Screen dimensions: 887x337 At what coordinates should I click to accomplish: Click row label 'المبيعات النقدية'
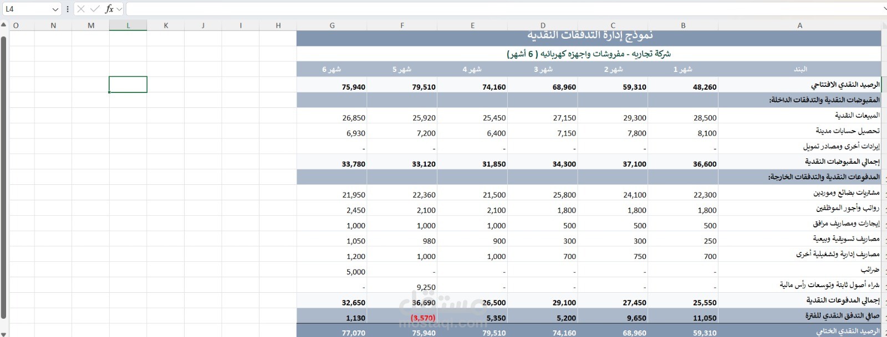[x=857, y=115]
